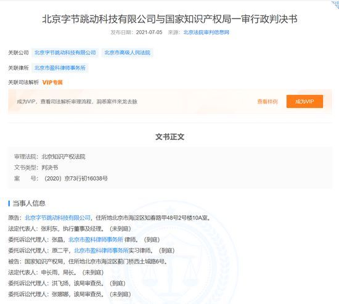Click the 当事人信息 section heading
The image size is (339, 304).
coord(29,203)
